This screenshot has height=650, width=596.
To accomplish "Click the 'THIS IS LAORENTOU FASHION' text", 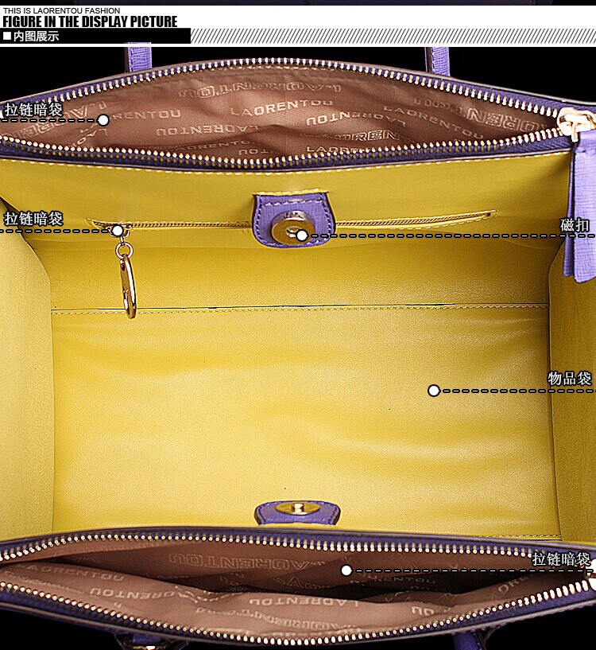I will coord(62,10).
